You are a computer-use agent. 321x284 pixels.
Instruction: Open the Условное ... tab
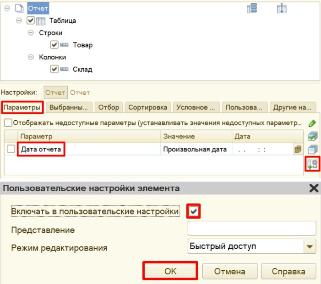pyautogui.click(x=196, y=107)
